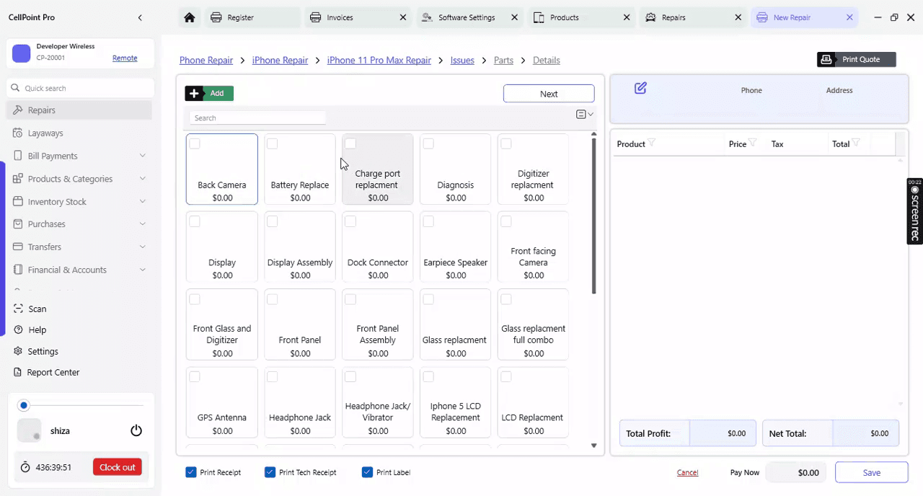This screenshot has height=496, width=923.
Task: Close the New Repair tab
Action: click(x=849, y=17)
